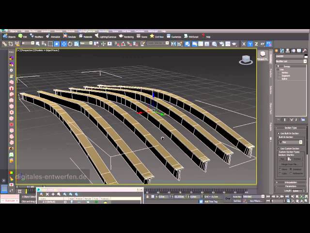Click the Length value input field
Image resolution: width=310 pixels, height=233 pixels.
click(x=297, y=191)
